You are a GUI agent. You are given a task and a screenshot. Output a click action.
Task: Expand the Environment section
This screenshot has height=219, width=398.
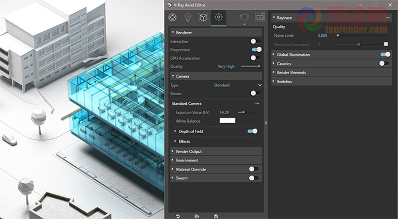coord(172,160)
